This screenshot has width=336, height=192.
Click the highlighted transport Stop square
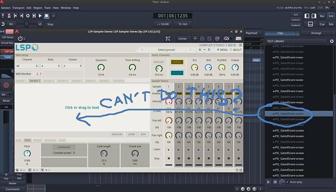pos(46,16)
